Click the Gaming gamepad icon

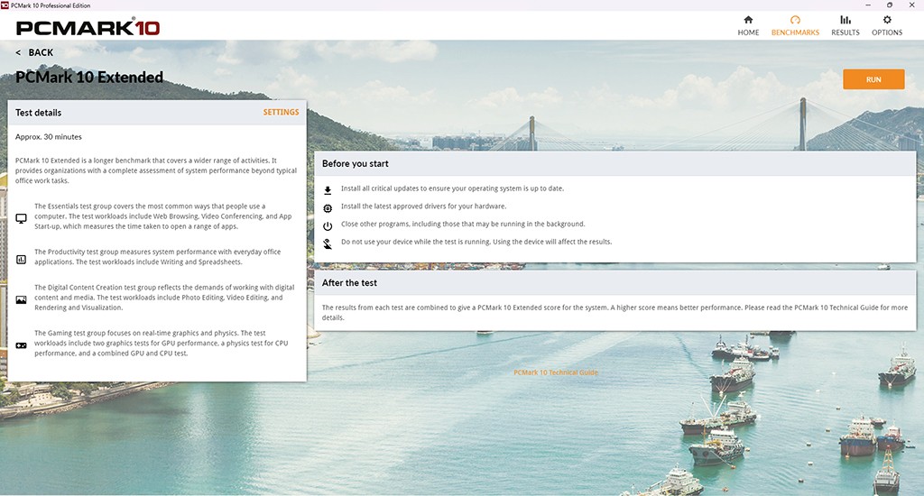pyautogui.click(x=22, y=344)
